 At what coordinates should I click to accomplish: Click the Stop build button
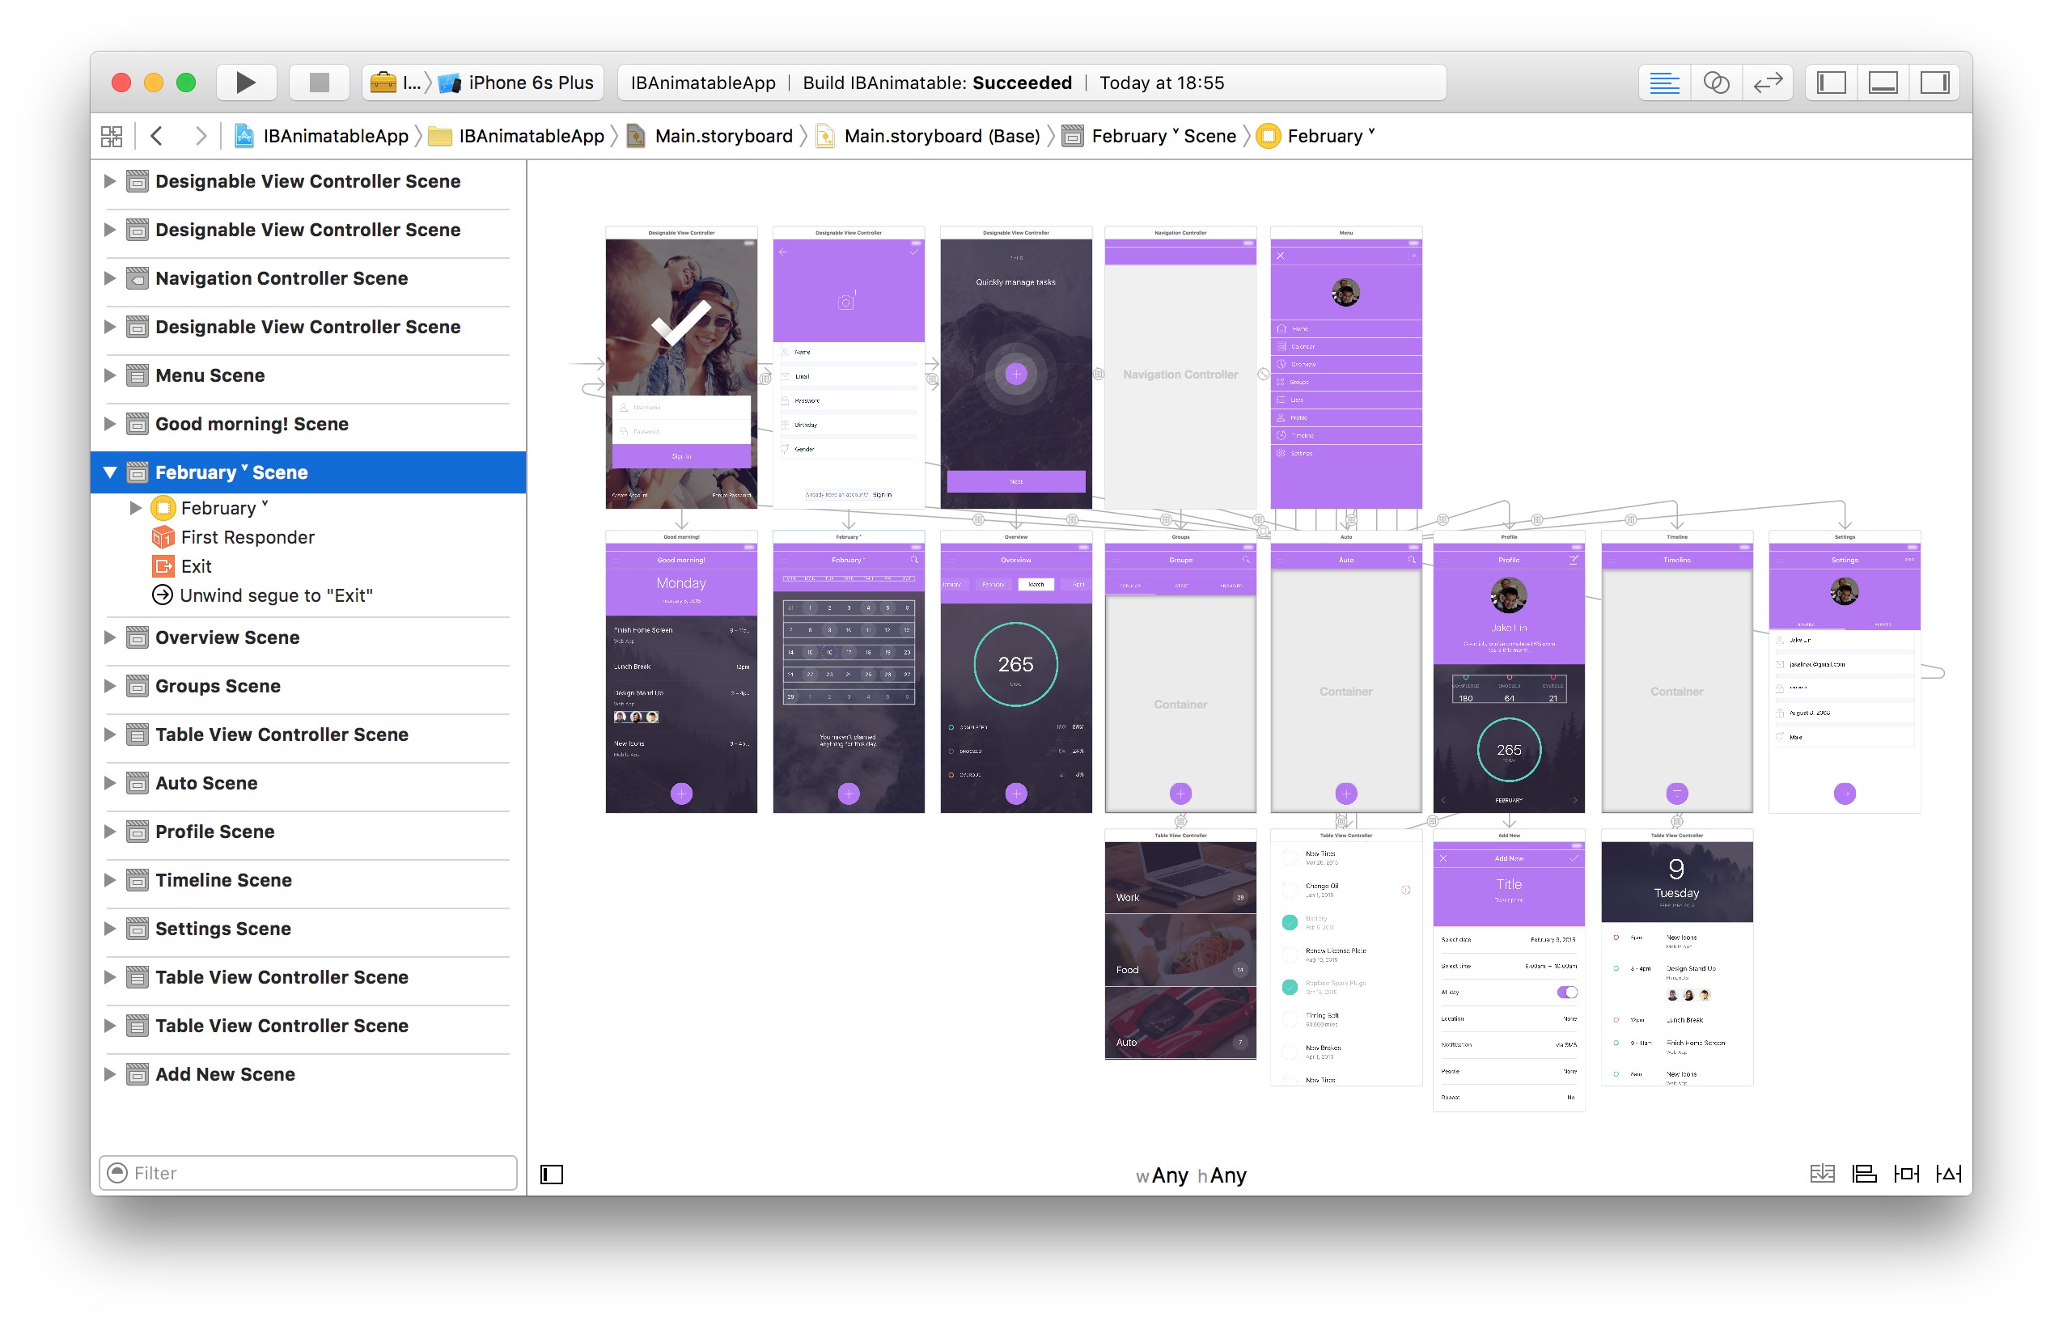coord(320,83)
